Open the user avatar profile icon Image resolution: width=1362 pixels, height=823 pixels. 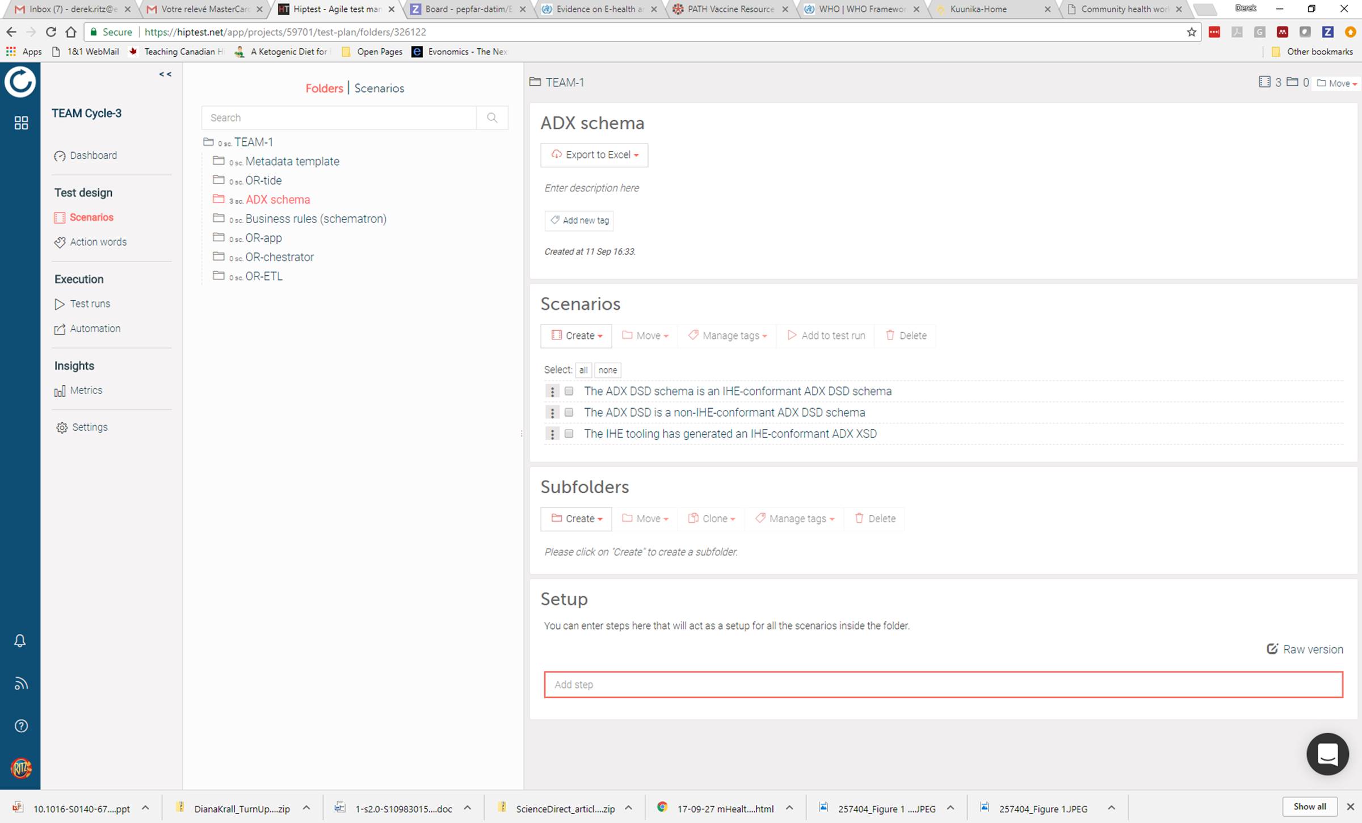[x=21, y=769]
